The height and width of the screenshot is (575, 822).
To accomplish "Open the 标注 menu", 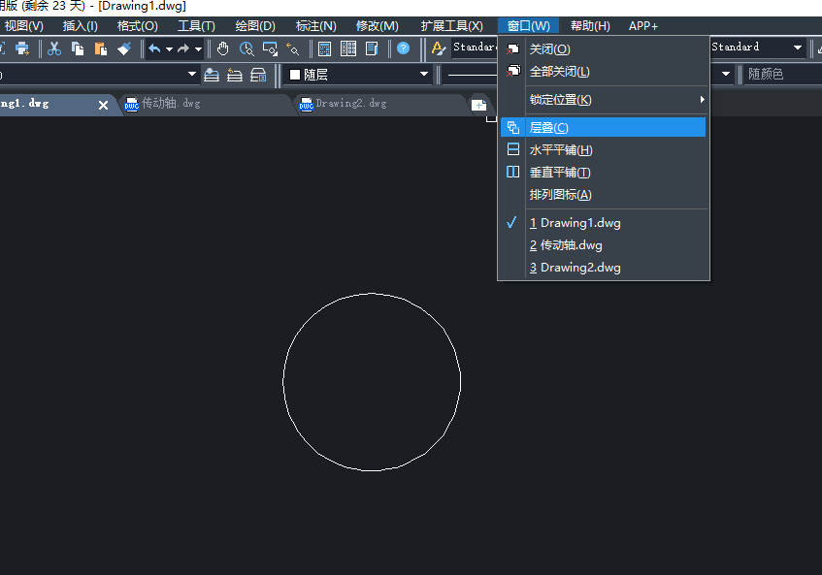I will pyautogui.click(x=315, y=26).
